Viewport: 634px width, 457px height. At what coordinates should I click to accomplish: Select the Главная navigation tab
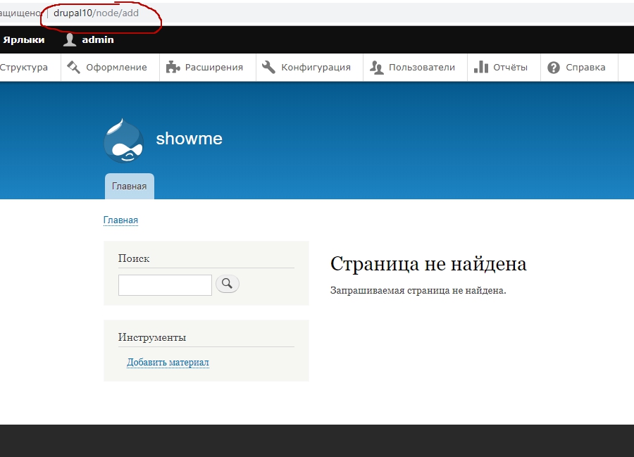tap(130, 187)
